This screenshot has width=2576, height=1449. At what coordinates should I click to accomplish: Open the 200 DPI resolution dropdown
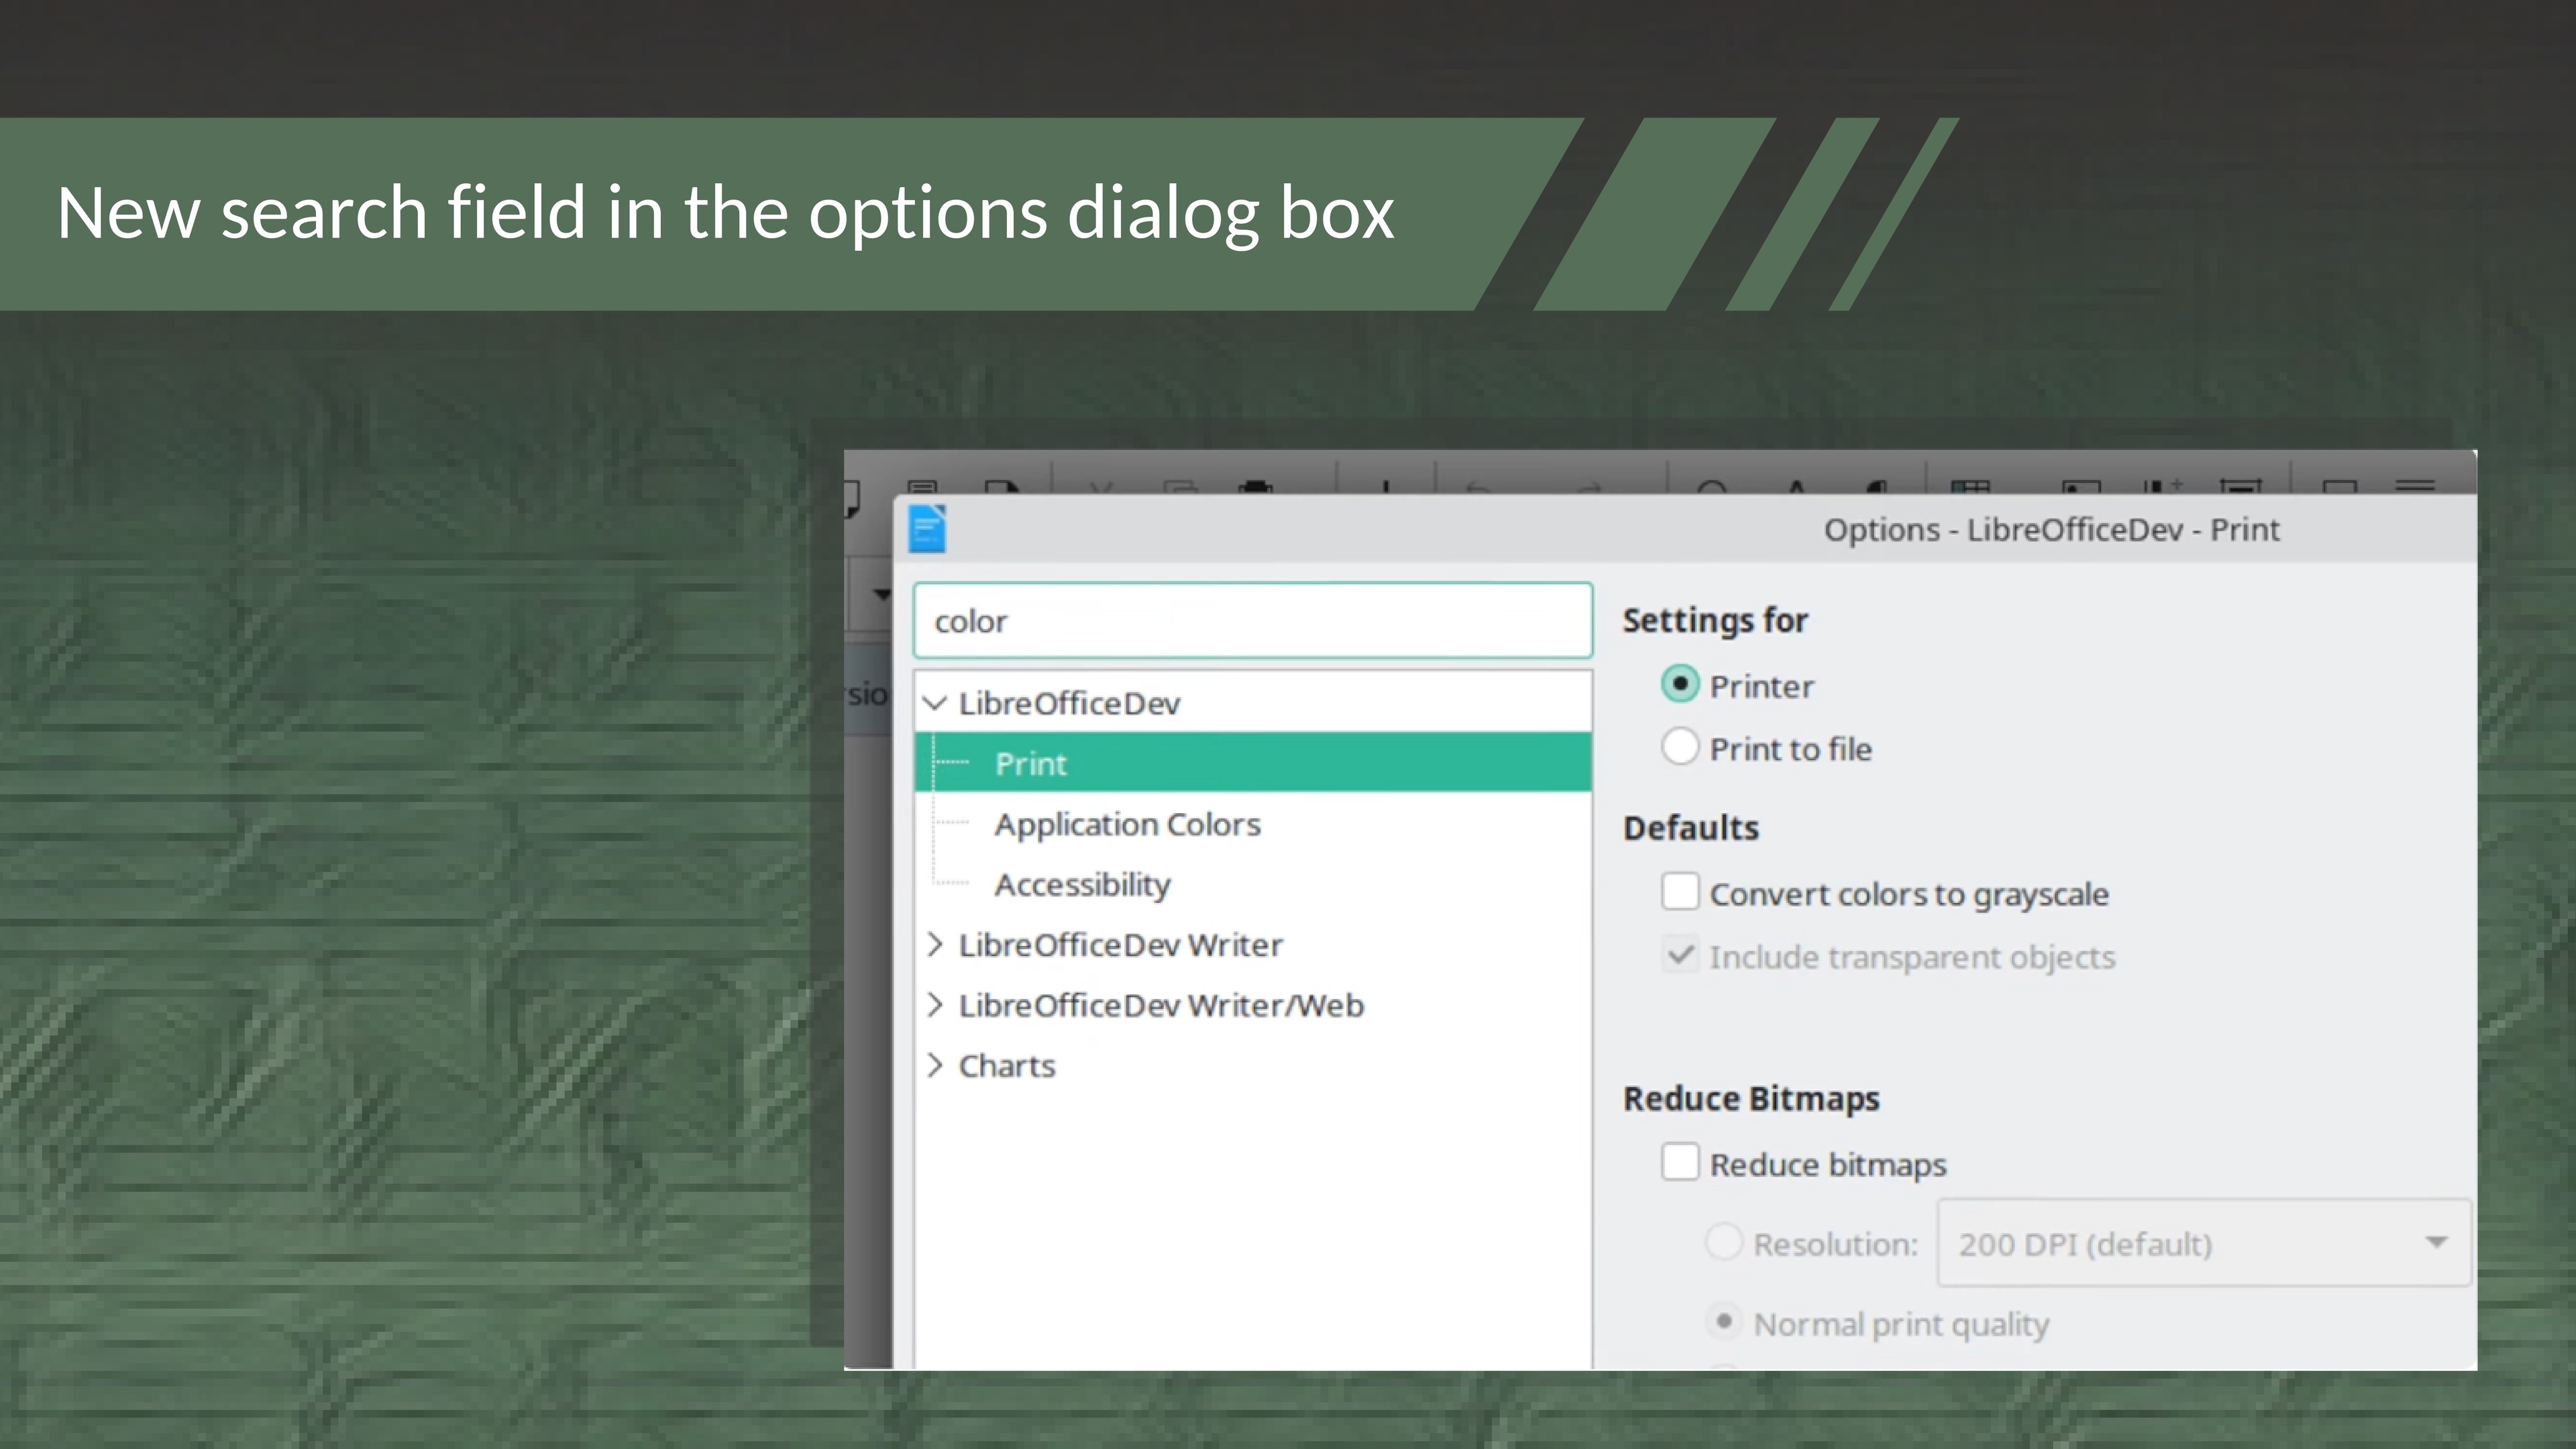click(2204, 1243)
